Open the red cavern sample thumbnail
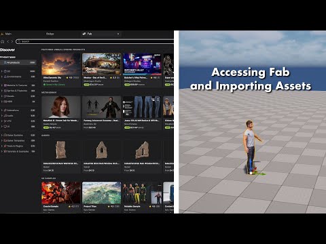 pyautogui.click(x=61, y=193)
